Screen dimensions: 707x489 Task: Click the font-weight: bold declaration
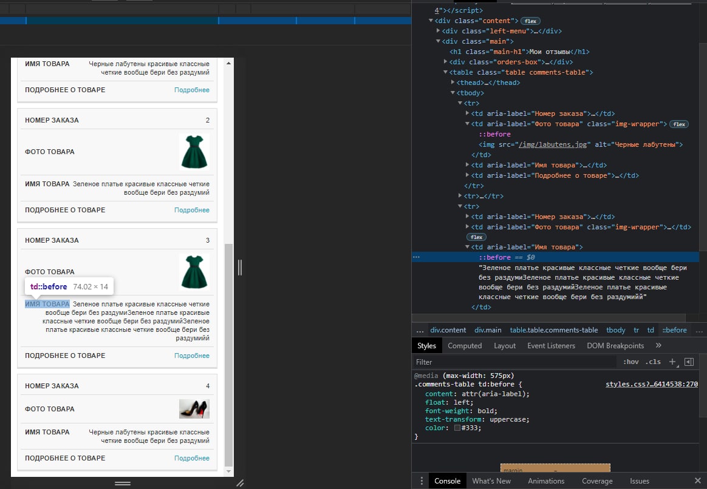click(461, 411)
